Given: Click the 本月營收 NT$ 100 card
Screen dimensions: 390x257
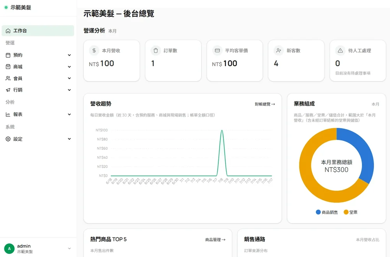Looking at the screenshot, I should [x=112, y=61].
